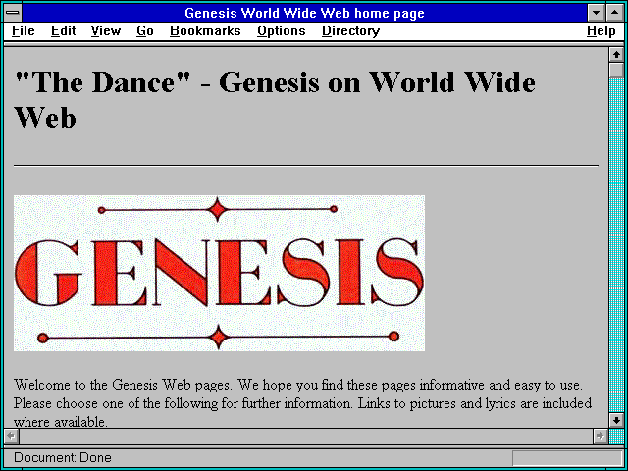Open the Directory menu

(x=351, y=31)
